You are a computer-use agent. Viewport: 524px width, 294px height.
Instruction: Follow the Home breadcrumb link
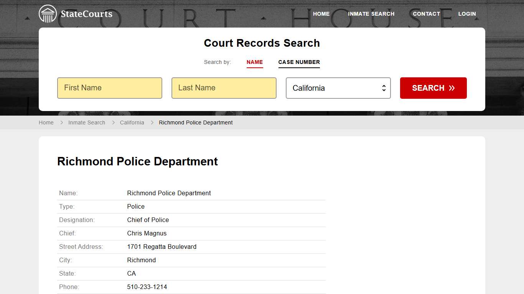click(x=46, y=122)
